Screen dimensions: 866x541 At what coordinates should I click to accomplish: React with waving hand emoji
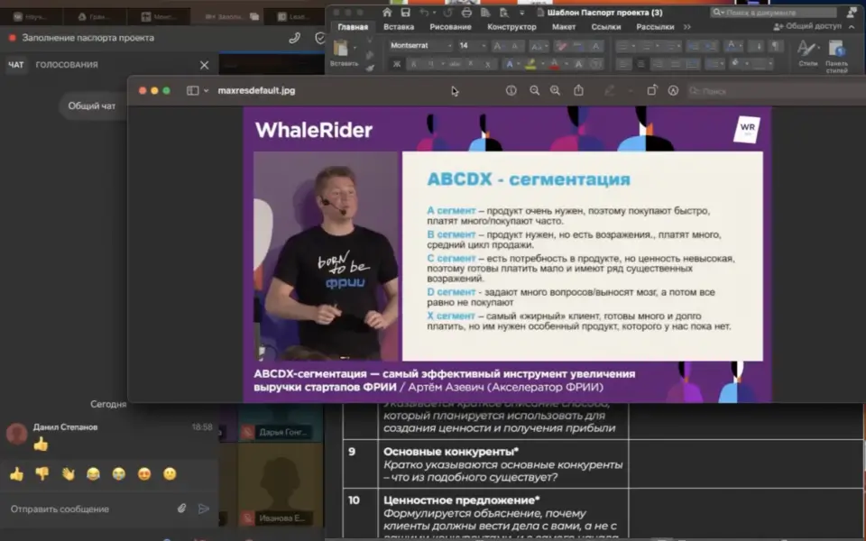[68, 474]
